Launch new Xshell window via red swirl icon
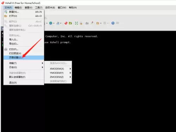The height and width of the screenshot is (132, 176). [66, 23]
